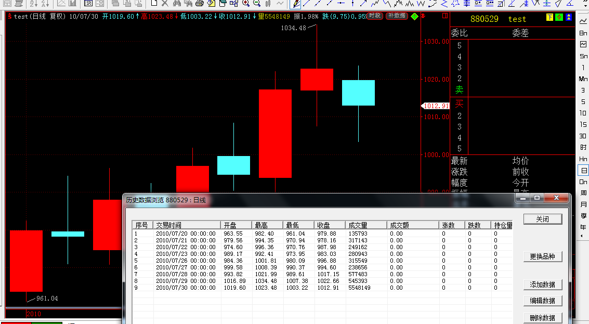
Task: Click the bar chart toolbar icon
Action: [73, 4]
